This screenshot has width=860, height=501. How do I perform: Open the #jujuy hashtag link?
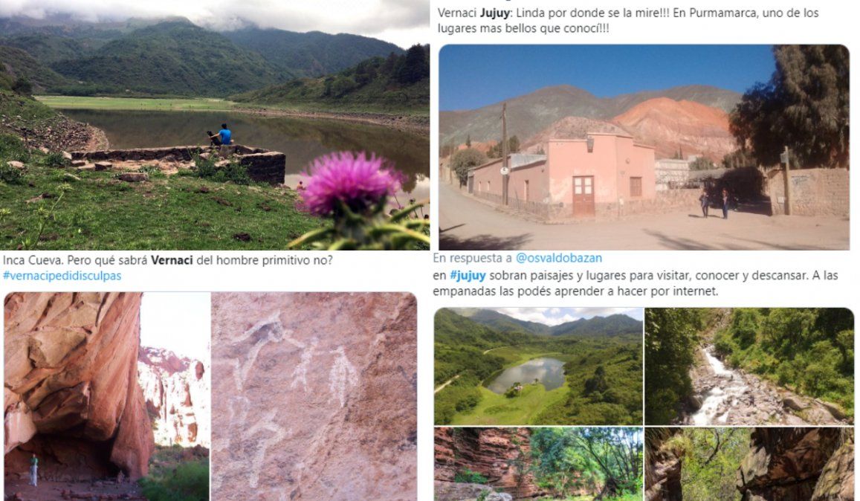[x=468, y=276]
